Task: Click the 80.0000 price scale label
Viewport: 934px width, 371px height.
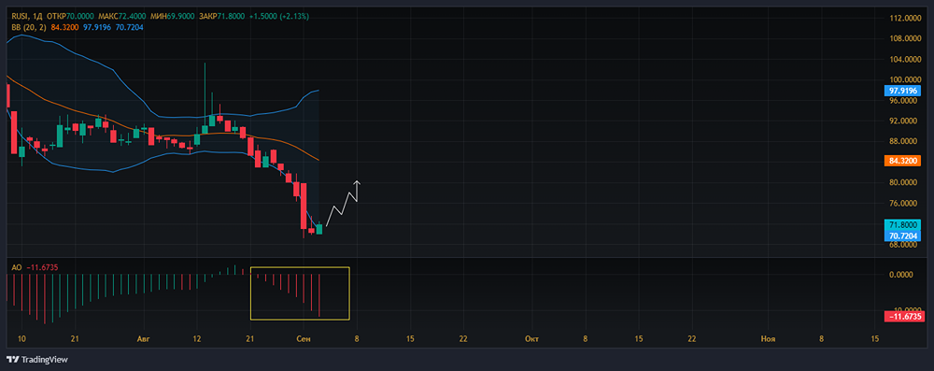Action: 904,182
